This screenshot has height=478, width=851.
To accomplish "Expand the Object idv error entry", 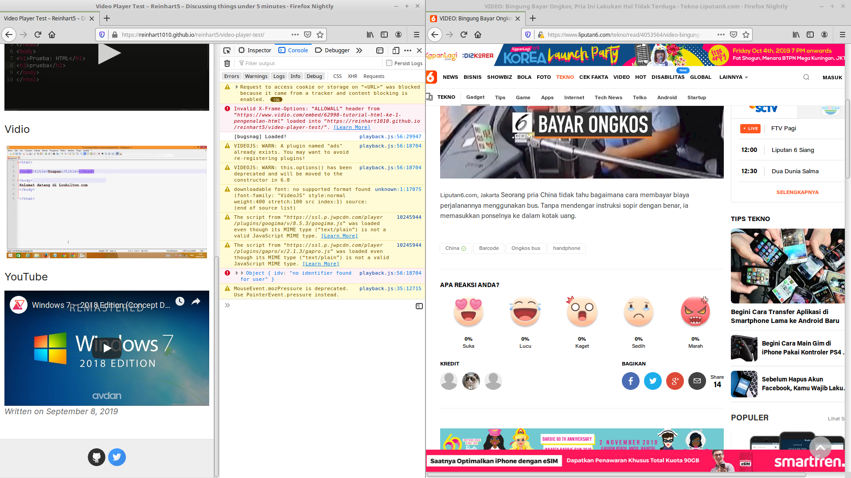I will [x=237, y=273].
